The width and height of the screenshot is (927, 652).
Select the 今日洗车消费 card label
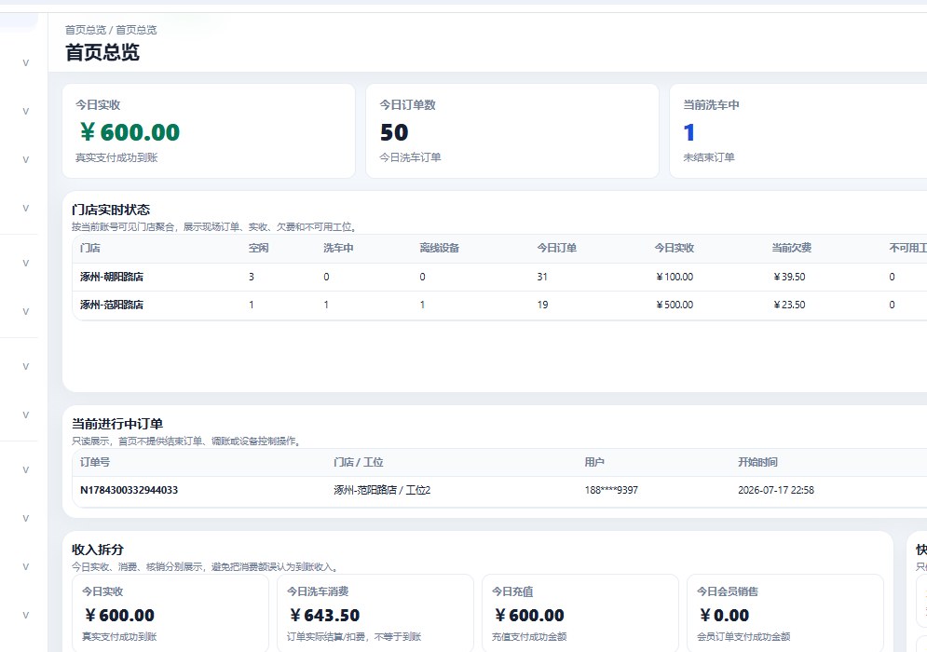318,591
